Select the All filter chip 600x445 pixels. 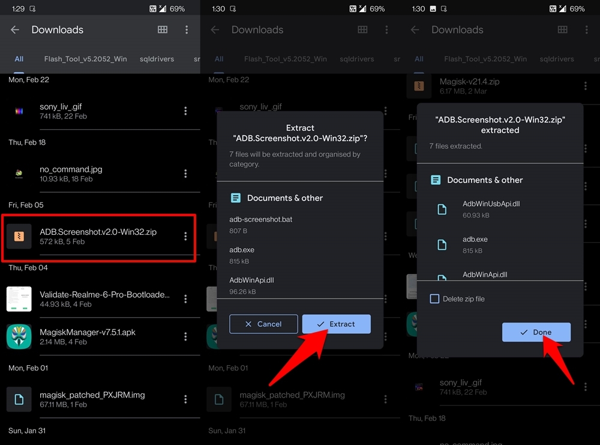pos(19,59)
